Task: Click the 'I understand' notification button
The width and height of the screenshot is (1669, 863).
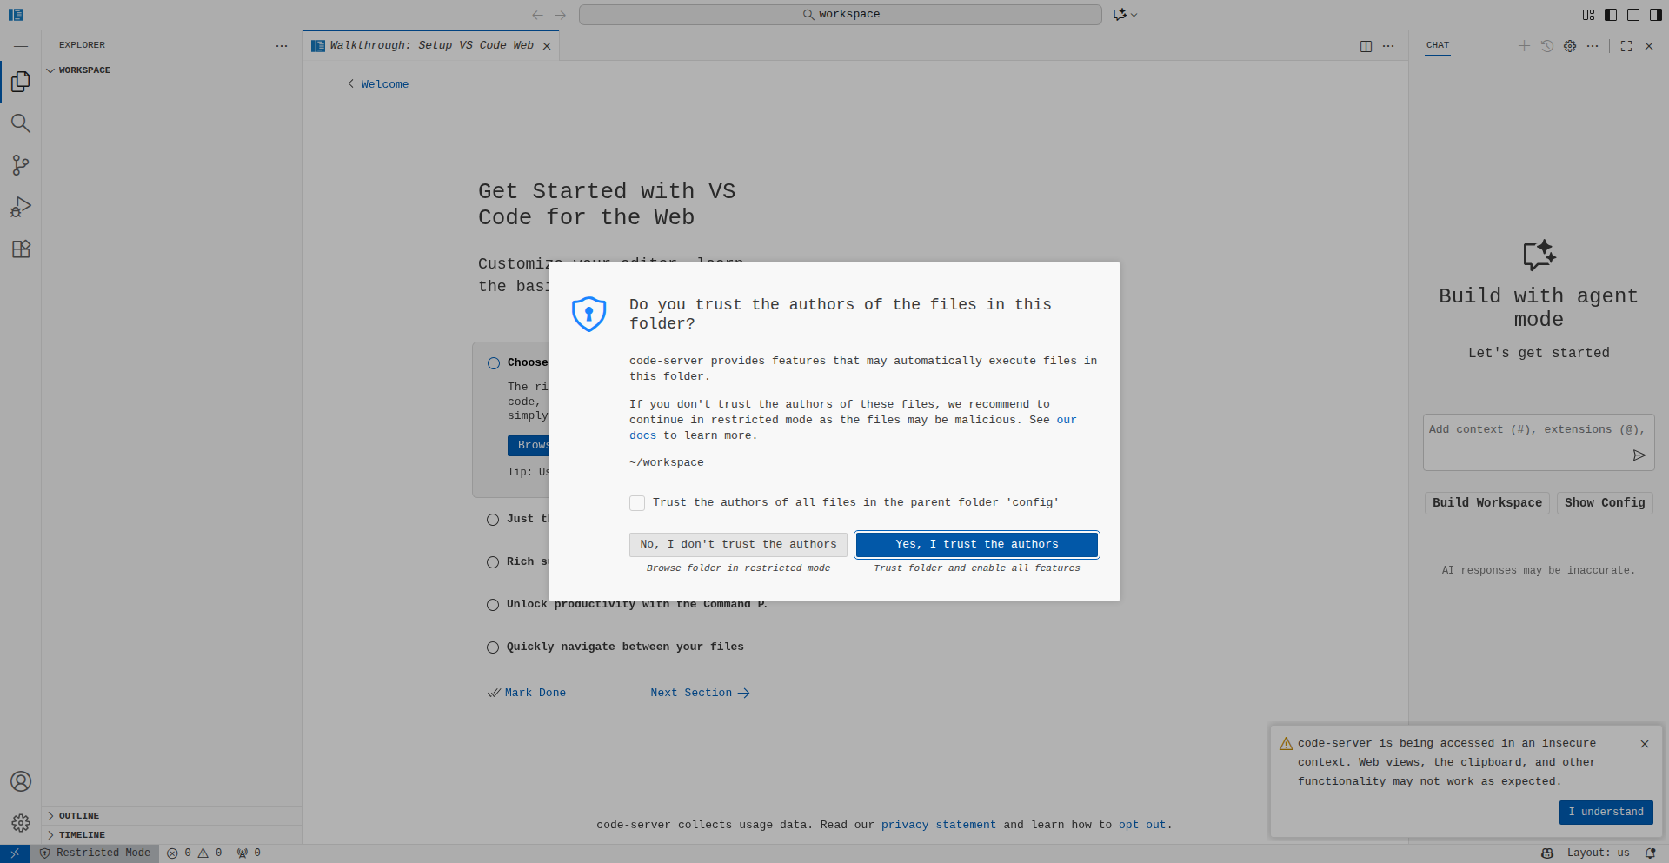Action: [x=1605, y=812]
